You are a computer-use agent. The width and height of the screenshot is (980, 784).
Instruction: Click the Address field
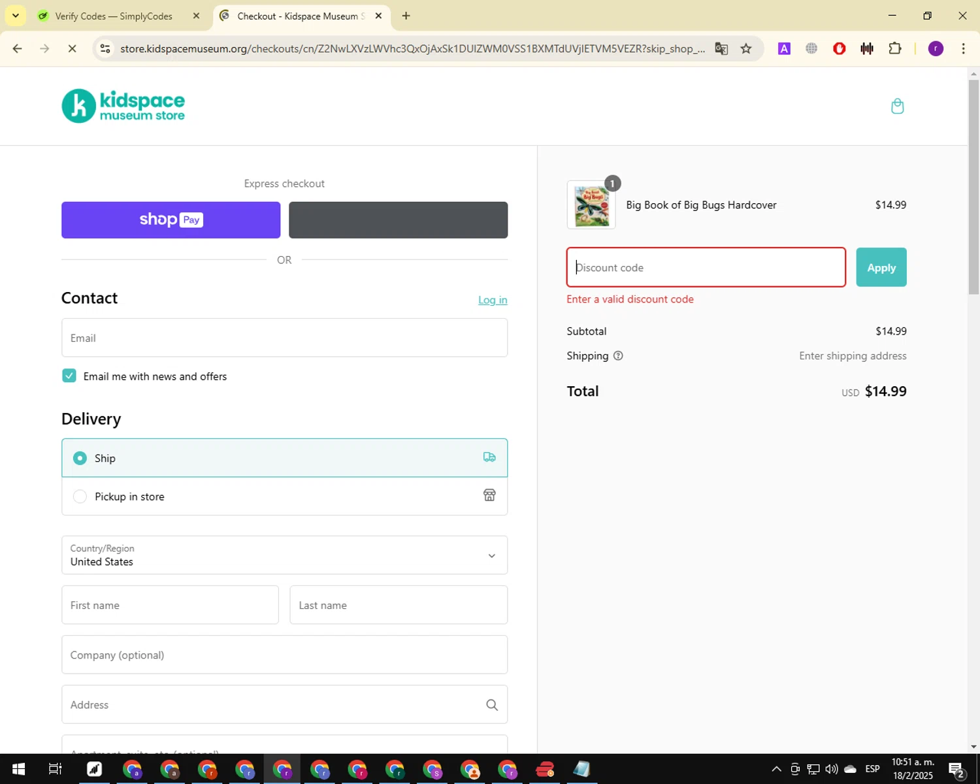point(284,704)
